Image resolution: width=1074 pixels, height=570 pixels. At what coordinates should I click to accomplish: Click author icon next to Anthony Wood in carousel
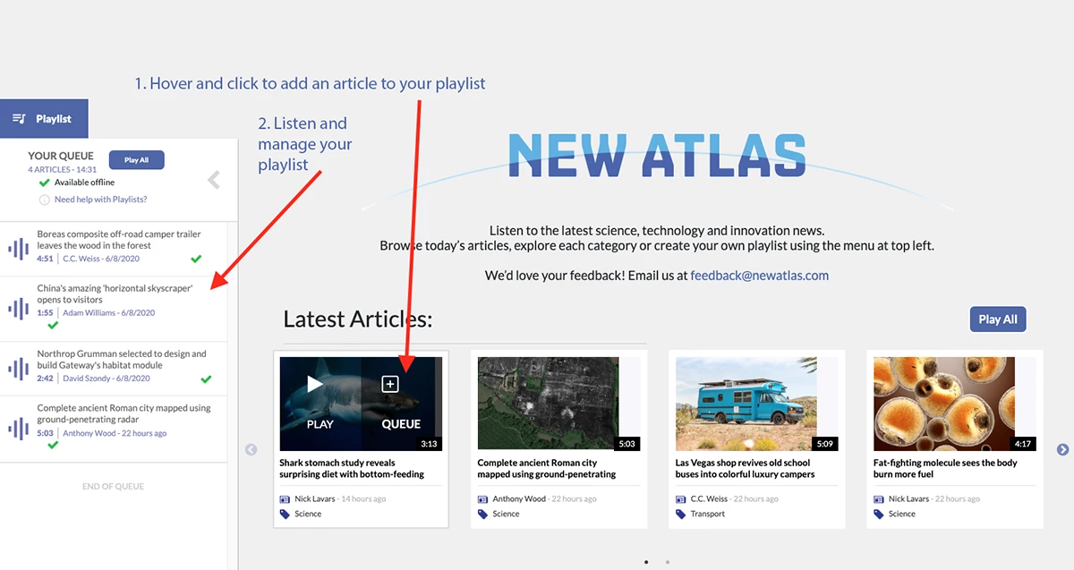tap(482, 498)
